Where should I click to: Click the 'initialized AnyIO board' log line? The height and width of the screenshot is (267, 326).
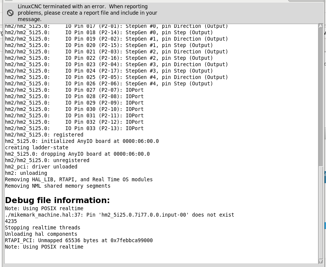82,141
